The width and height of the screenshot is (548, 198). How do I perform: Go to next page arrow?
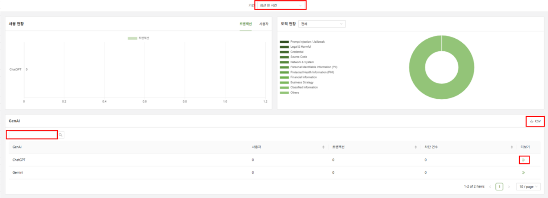(509, 187)
